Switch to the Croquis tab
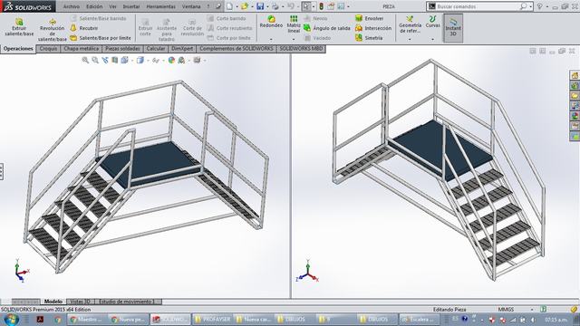580x326 pixels. pyautogui.click(x=48, y=49)
